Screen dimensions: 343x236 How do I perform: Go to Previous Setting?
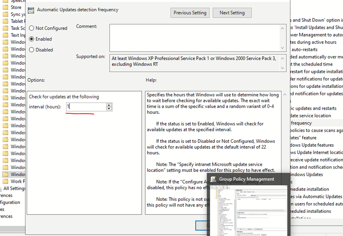click(x=190, y=13)
